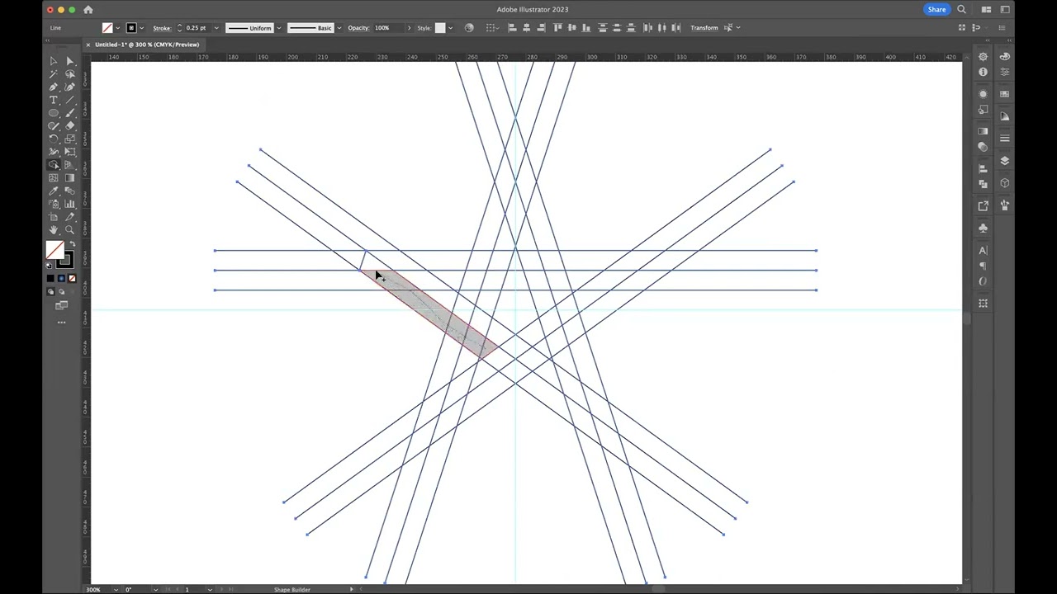Image resolution: width=1057 pixels, height=594 pixels.
Task: Select the Curvature tool
Action: coord(69,87)
